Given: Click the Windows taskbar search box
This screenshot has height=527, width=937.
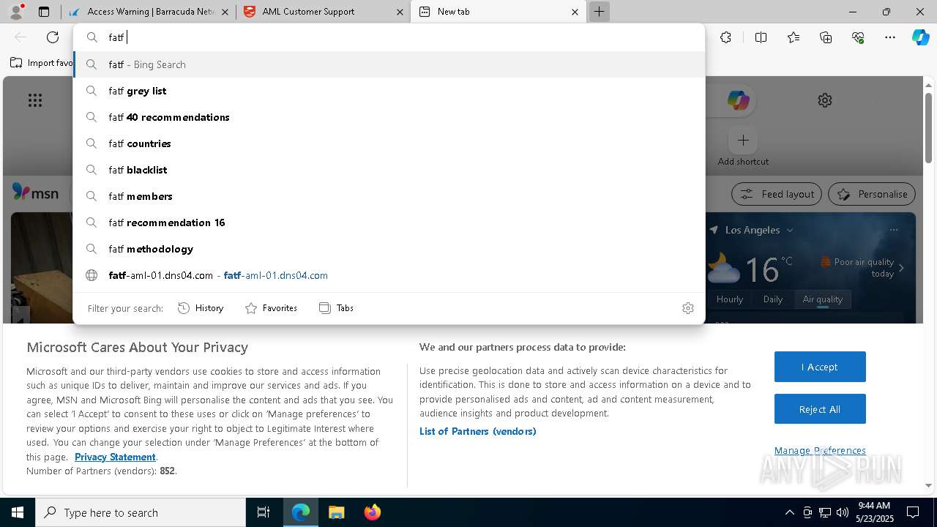Looking at the screenshot, I should click(141, 512).
